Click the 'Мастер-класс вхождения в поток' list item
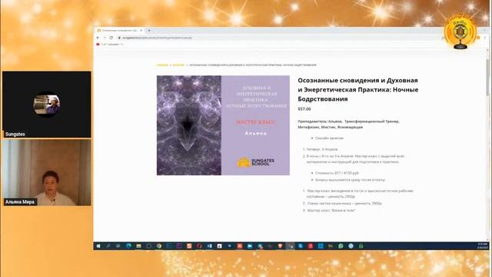The image size is (492, 277). 361,193
